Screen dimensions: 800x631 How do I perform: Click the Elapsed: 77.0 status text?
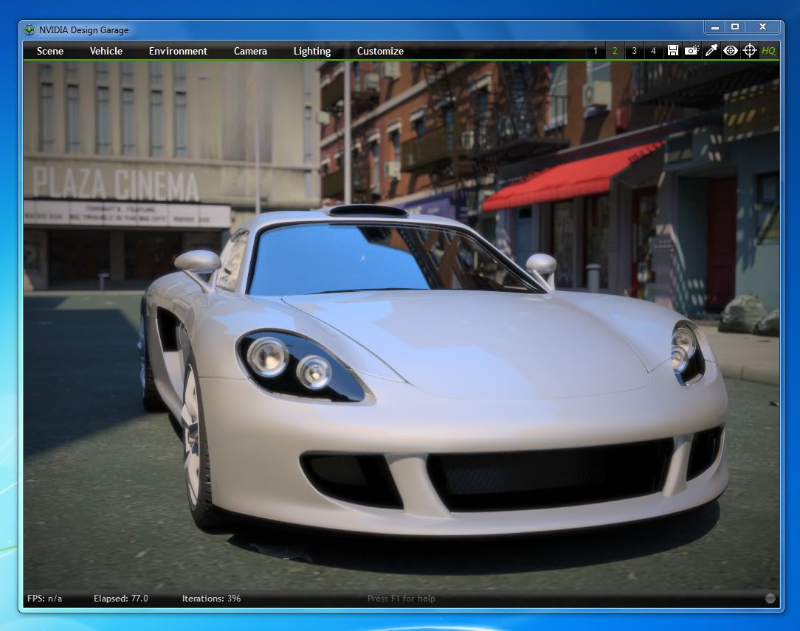pos(121,599)
